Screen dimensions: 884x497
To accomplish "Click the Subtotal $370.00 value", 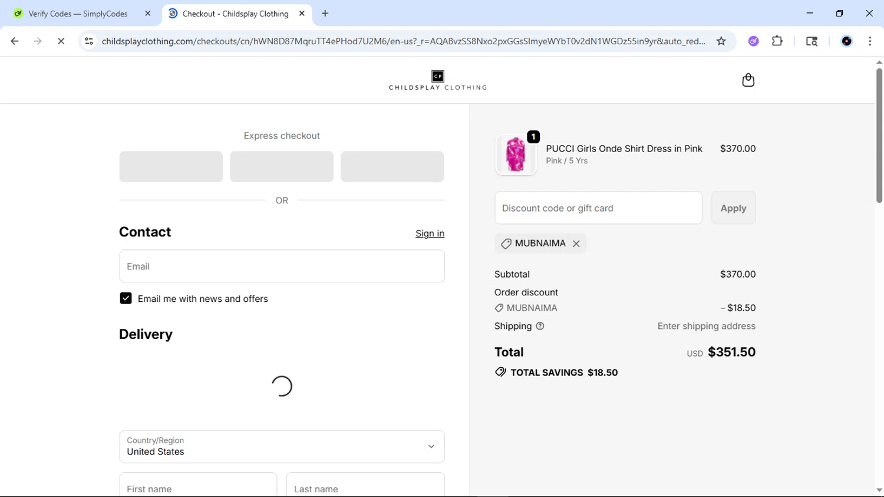I will [x=738, y=274].
